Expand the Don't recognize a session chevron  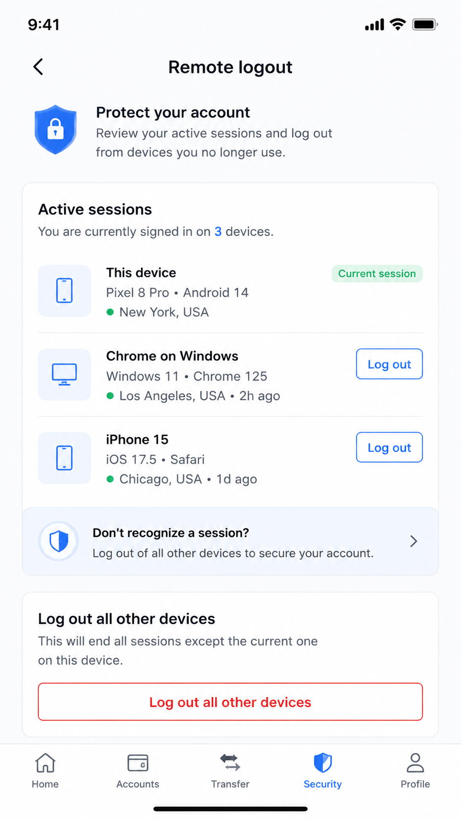(x=413, y=541)
